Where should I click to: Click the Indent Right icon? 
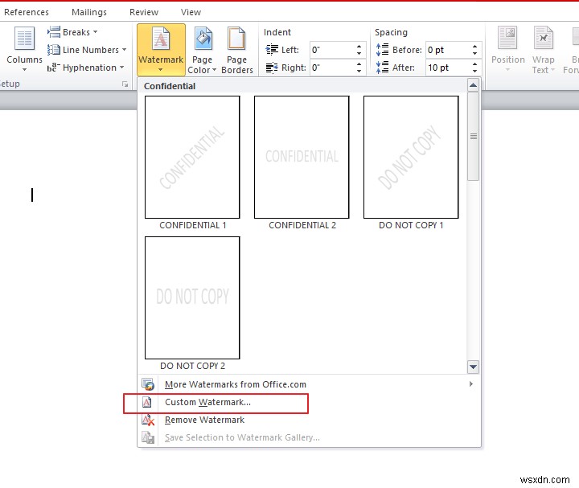pyautogui.click(x=272, y=68)
